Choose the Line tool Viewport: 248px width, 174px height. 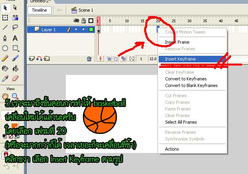tap(5, 27)
